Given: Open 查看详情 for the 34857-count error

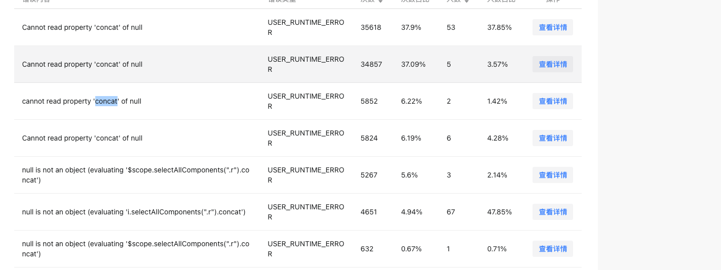Looking at the screenshot, I should [x=553, y=64].
